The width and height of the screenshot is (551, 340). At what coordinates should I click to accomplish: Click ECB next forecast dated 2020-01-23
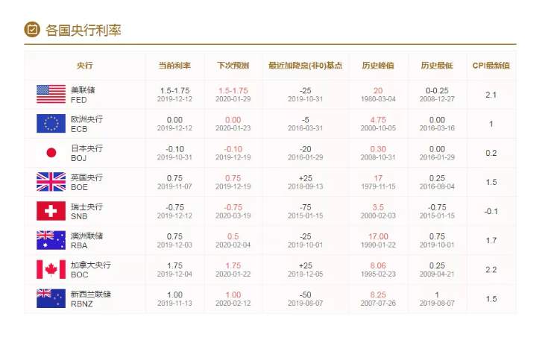click(x=233, y=123)
